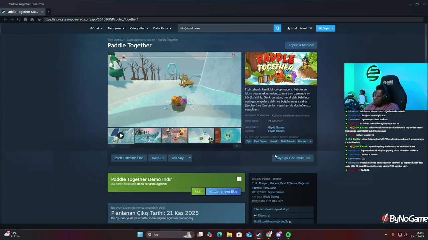Click the bookmark icon in Steam browser bar
The image size is (428, 240).
[x=25, y=19]
